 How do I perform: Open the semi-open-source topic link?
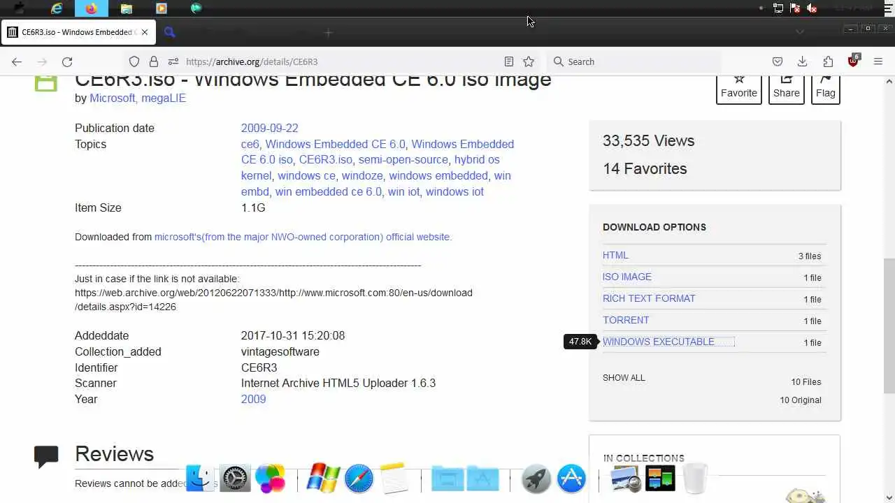click(x=403, y=160)
